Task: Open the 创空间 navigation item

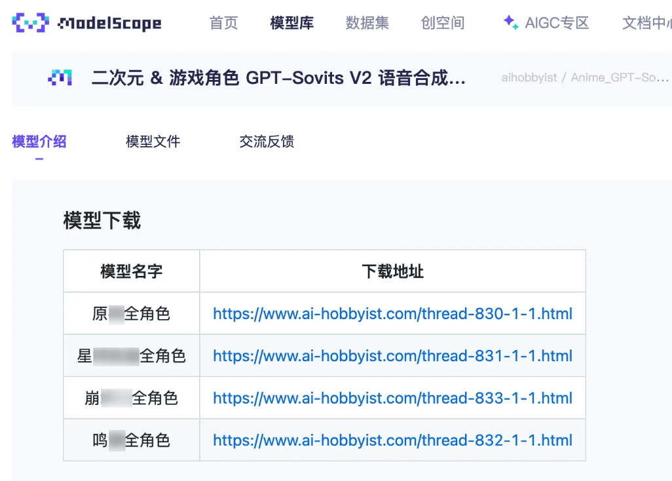Action: 443,23
